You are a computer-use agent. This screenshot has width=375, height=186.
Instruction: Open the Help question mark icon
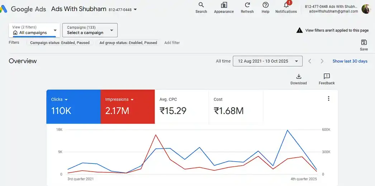tap(265, 5)
